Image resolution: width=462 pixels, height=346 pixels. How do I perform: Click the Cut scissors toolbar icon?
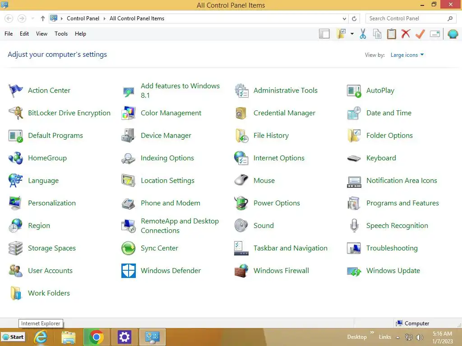click(363, 34)
